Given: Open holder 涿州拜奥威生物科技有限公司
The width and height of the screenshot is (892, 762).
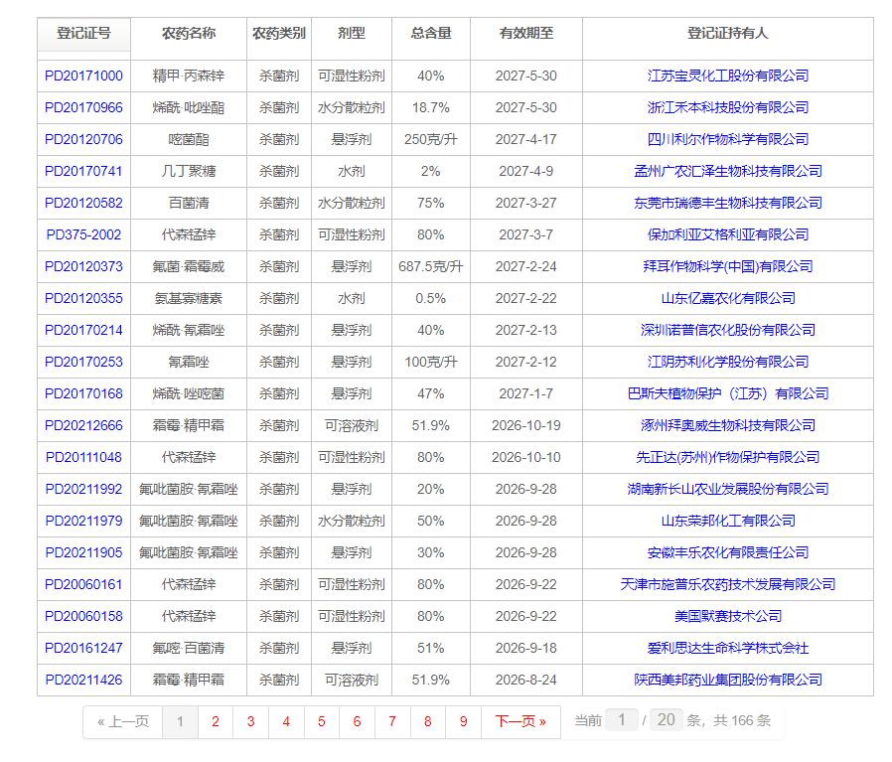Looking at the screenshot, I should click(x=728, y=425).
